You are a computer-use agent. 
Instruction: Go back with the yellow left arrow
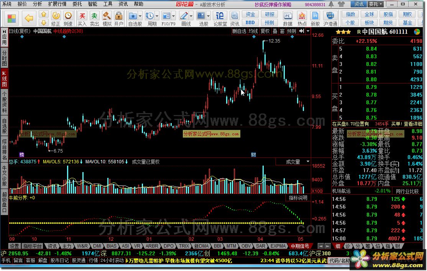(29, 18)
